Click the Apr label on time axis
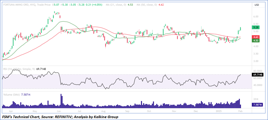This screenshot has height=120, width=268. pos(10,111)
